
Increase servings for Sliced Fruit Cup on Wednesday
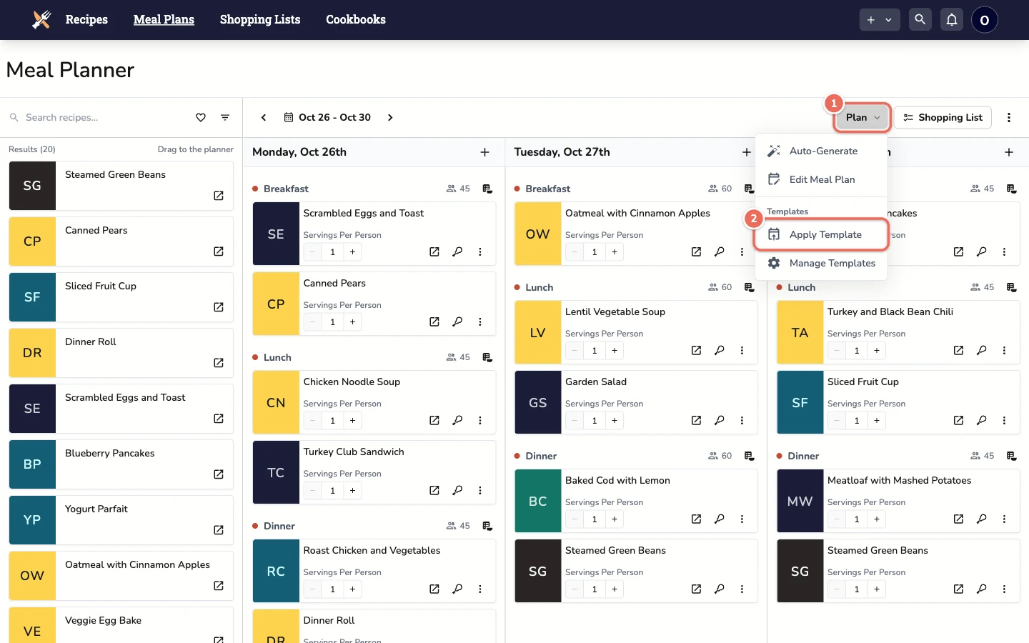(x=877, y=420)
